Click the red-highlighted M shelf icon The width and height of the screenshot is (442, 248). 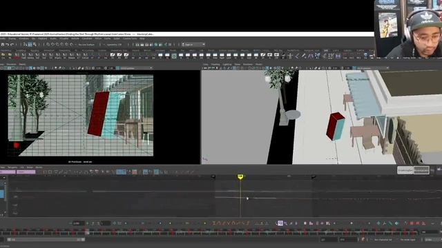(17, 56)
